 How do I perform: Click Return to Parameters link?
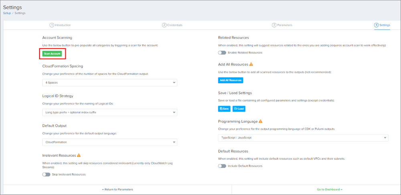[117, 189]
